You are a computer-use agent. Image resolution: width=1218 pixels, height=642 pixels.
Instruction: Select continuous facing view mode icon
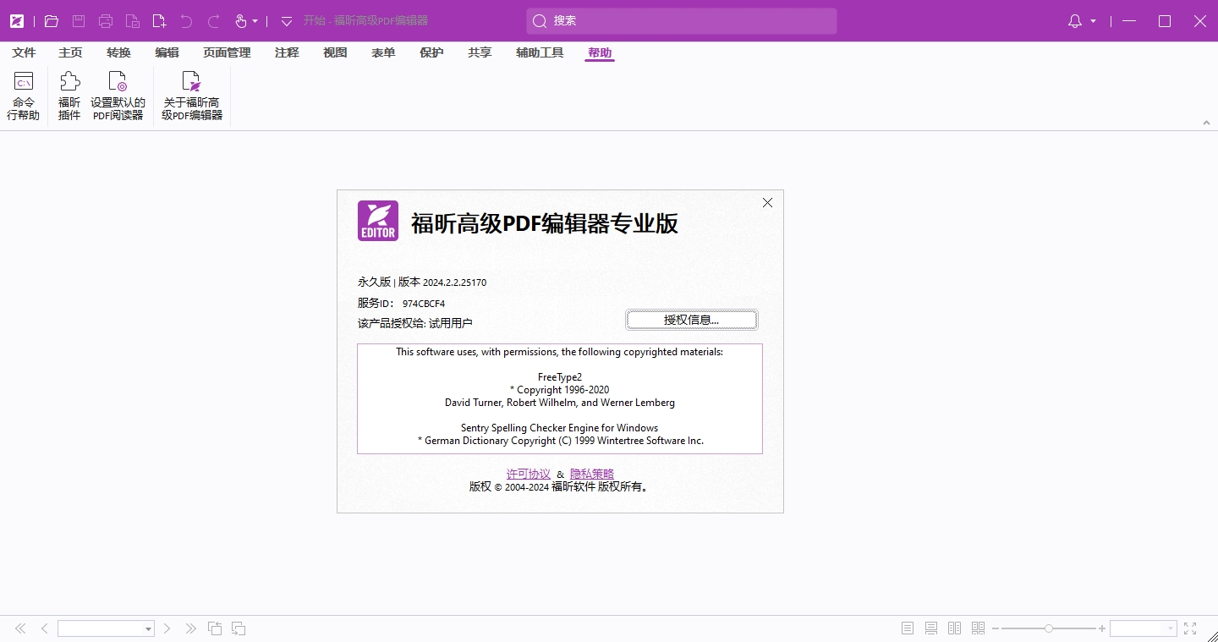pyautogui.click(x=979, y=628)
